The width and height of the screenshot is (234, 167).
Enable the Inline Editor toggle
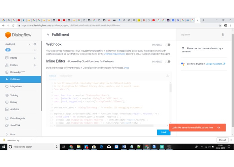(x=168, y=62)
